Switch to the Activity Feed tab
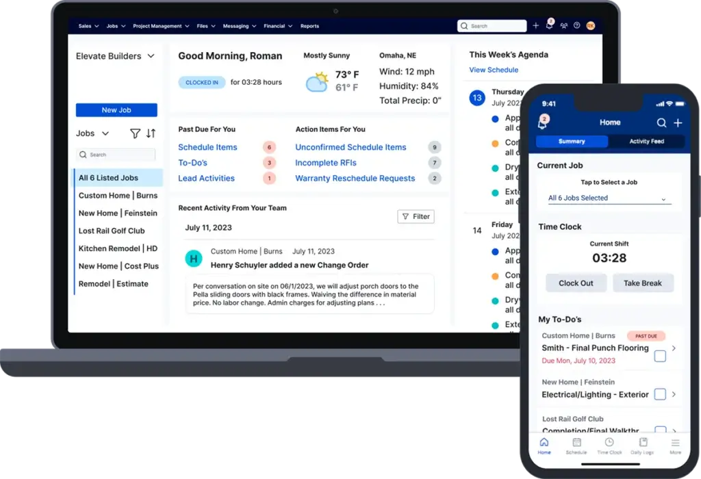Image resolution: width=701 pixels, height=479 pixels. 648,142
